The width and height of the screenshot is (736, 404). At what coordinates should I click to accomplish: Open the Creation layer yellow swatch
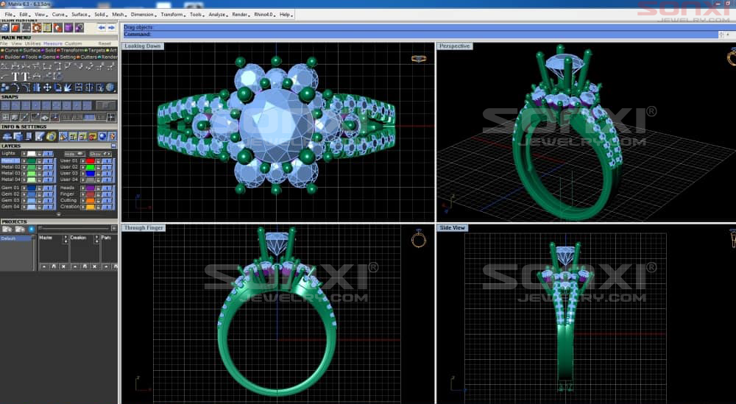(90, 207)
